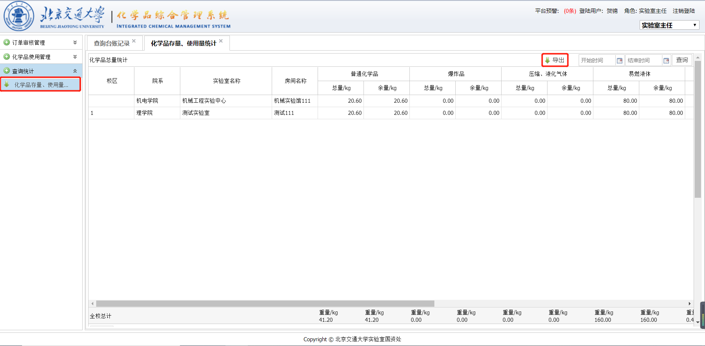Click the green plus icon beside 订单审核管理
The image size is (705, 346).
point(7,43)
